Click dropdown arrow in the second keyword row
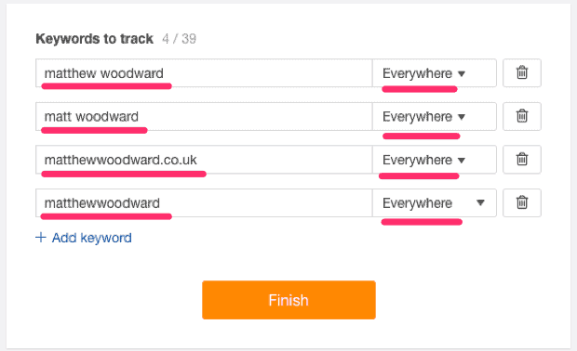577x351 pixels. pos(462,117)
